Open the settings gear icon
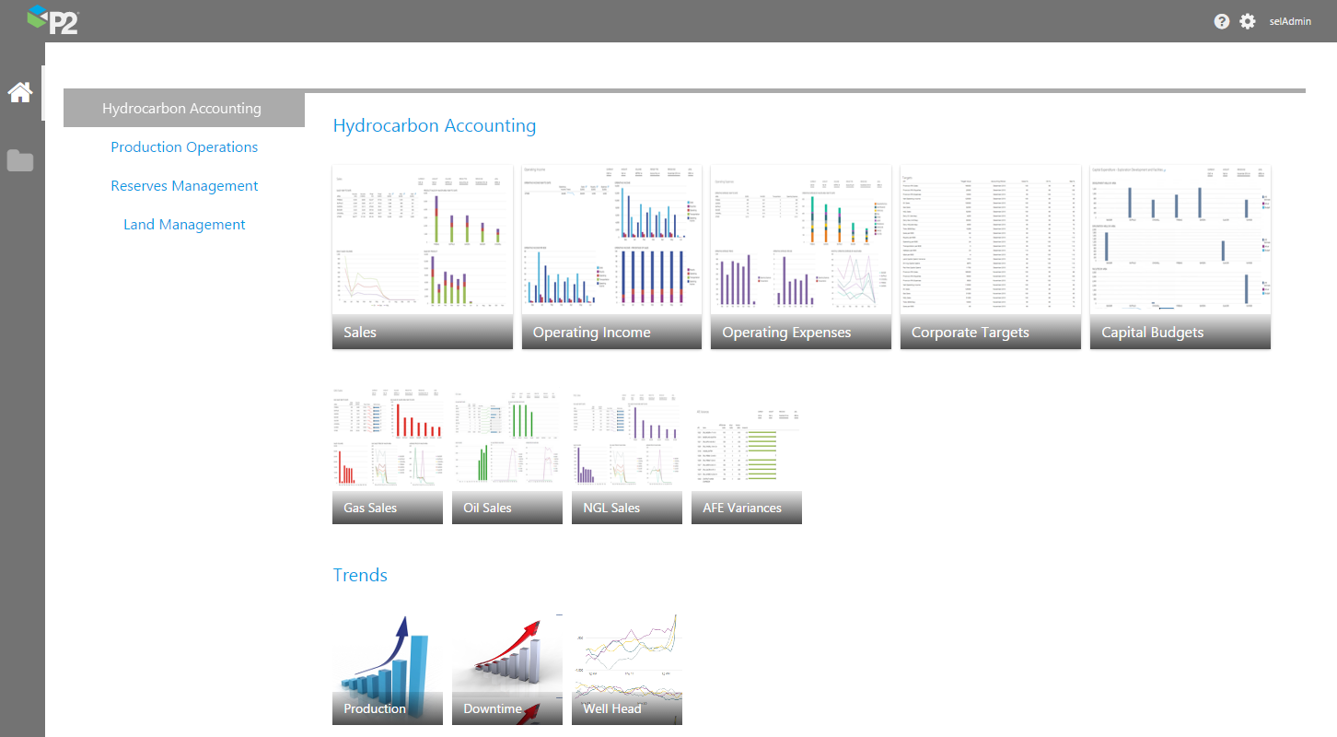Screen dimensions: 1337x737 [1248, 21]
